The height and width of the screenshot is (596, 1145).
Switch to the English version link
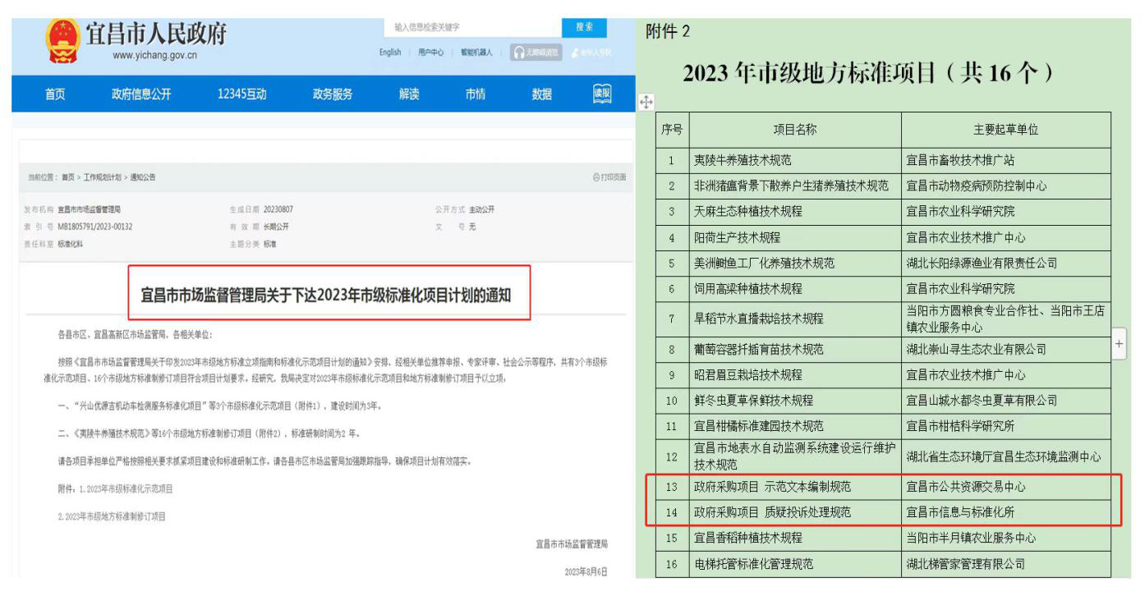[390, 53]
